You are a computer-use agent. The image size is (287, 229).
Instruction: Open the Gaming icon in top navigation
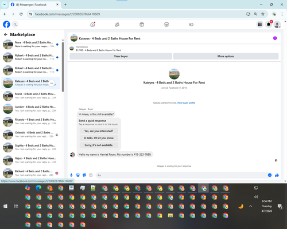(x=191, y=25)
